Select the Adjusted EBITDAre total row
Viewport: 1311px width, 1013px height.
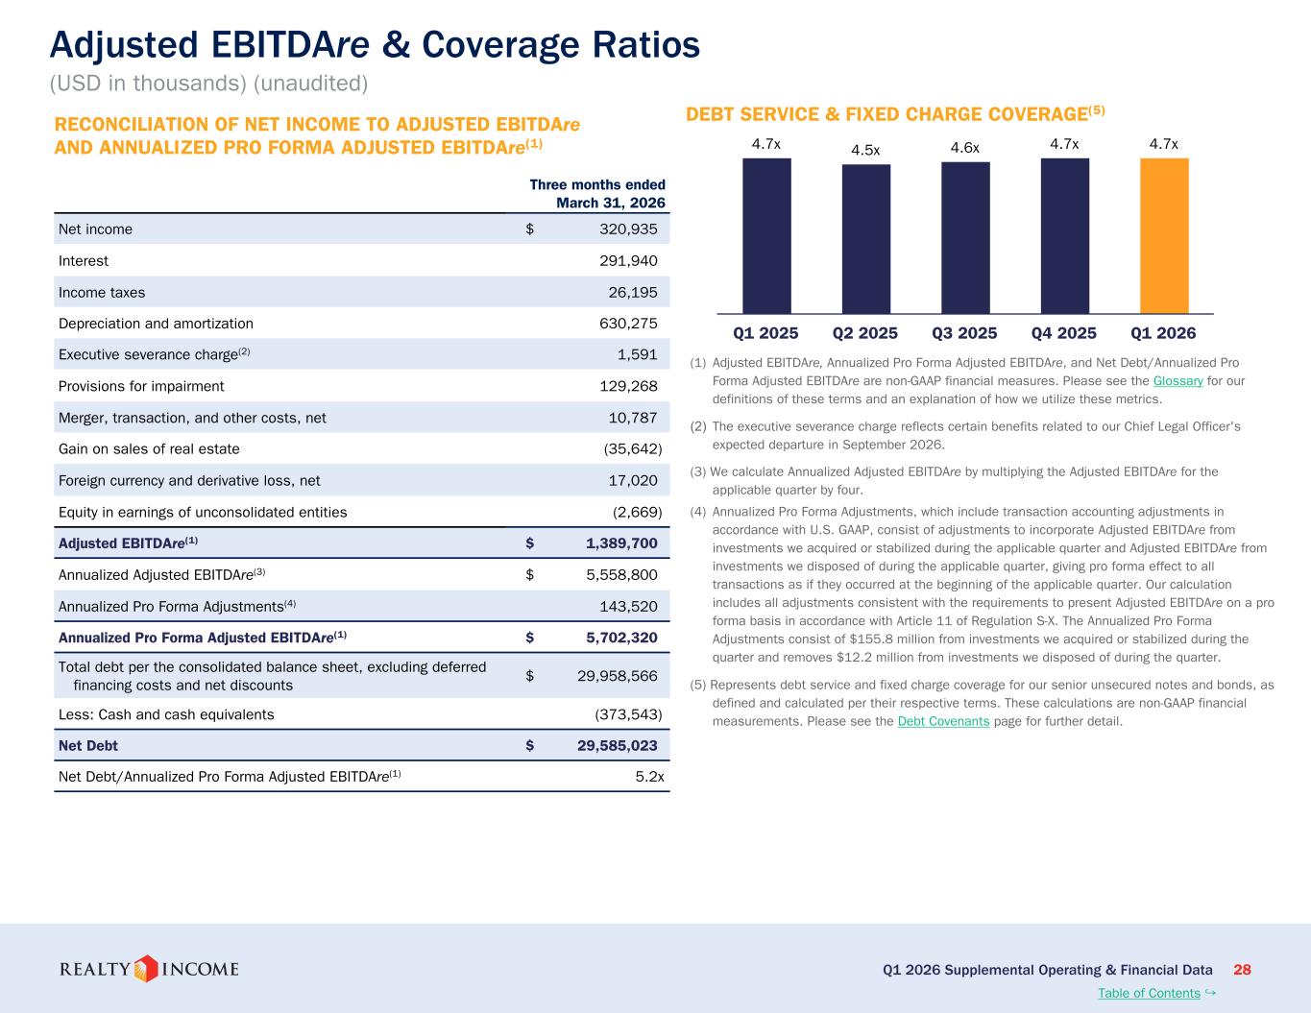tap(362, 543)
